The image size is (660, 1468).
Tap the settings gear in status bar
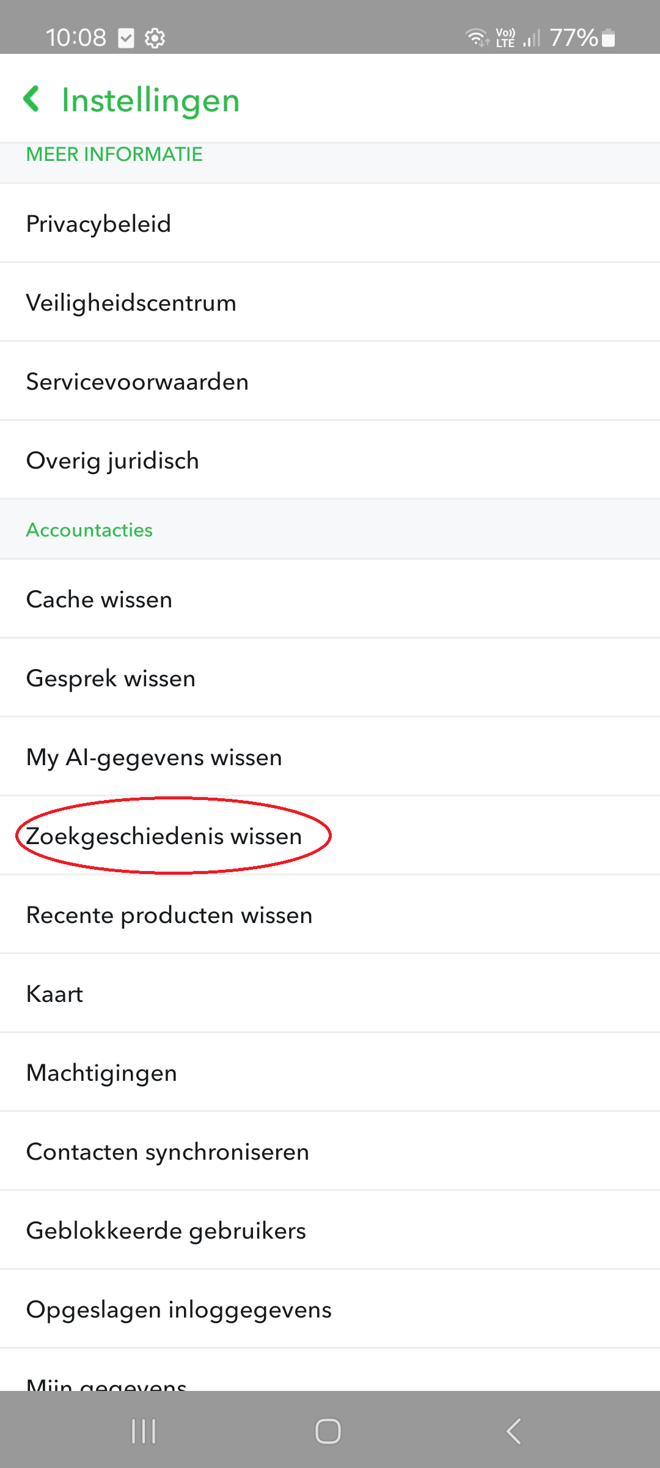[155, 39]
